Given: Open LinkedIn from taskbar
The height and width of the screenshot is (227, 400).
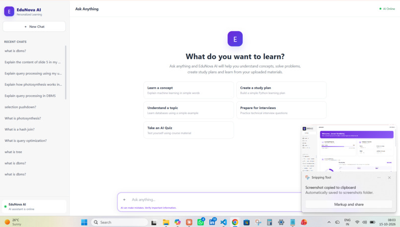Looking at the screenshot, I should (x=212, y=222).
